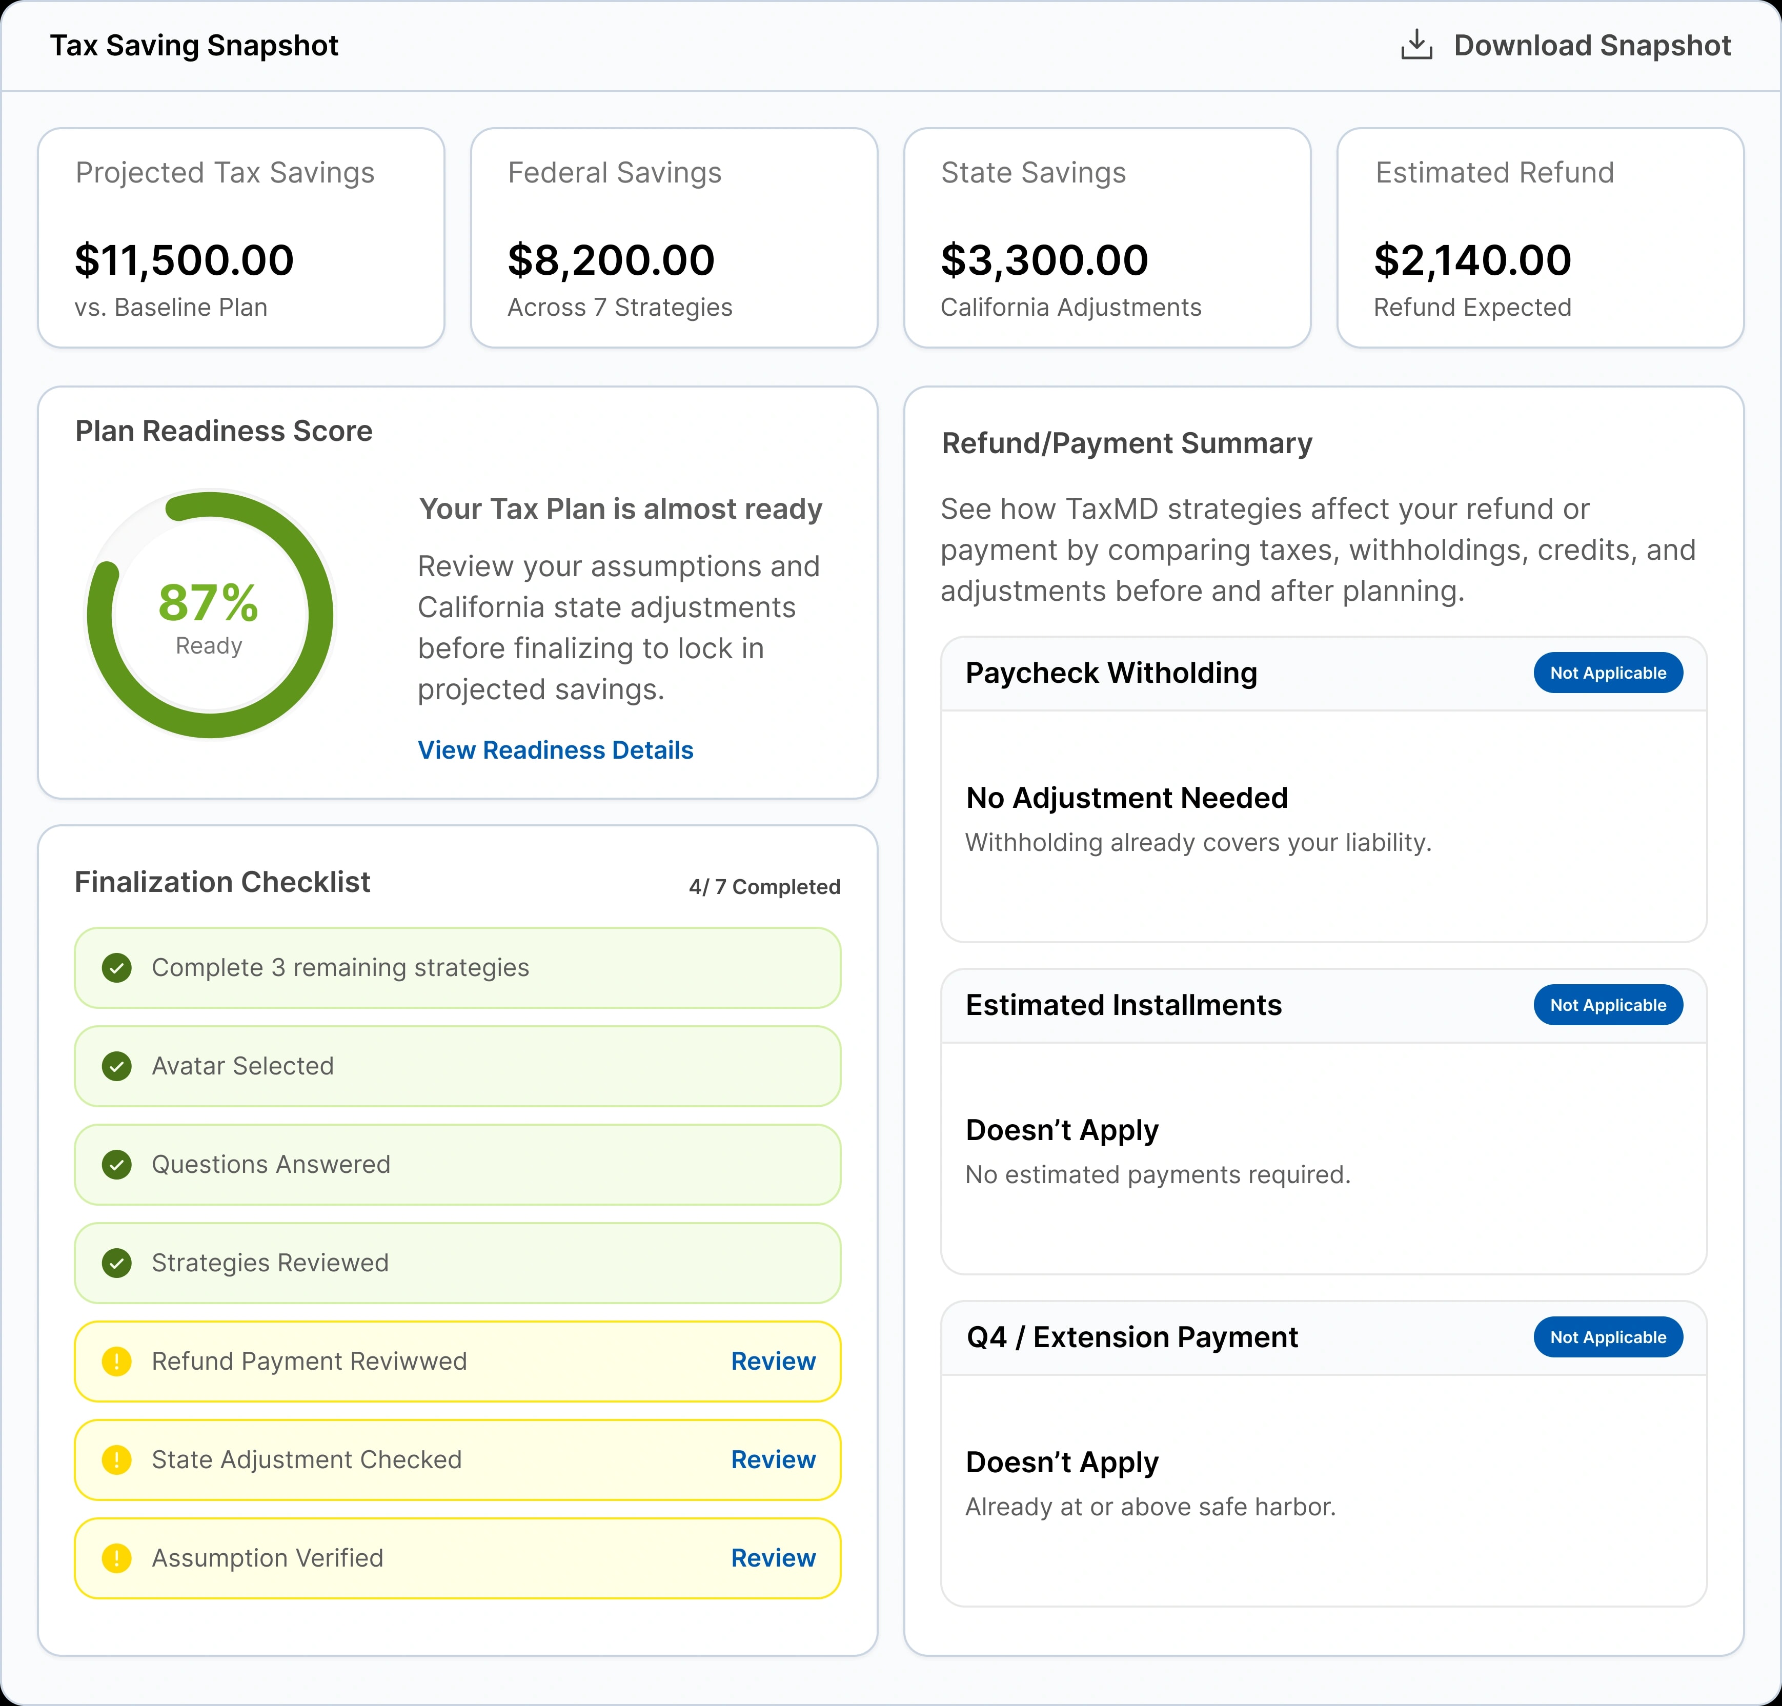Click the $11,500.00 savings value
Viewport: 1782px width, 1706px height.
[x=185, y=260]
